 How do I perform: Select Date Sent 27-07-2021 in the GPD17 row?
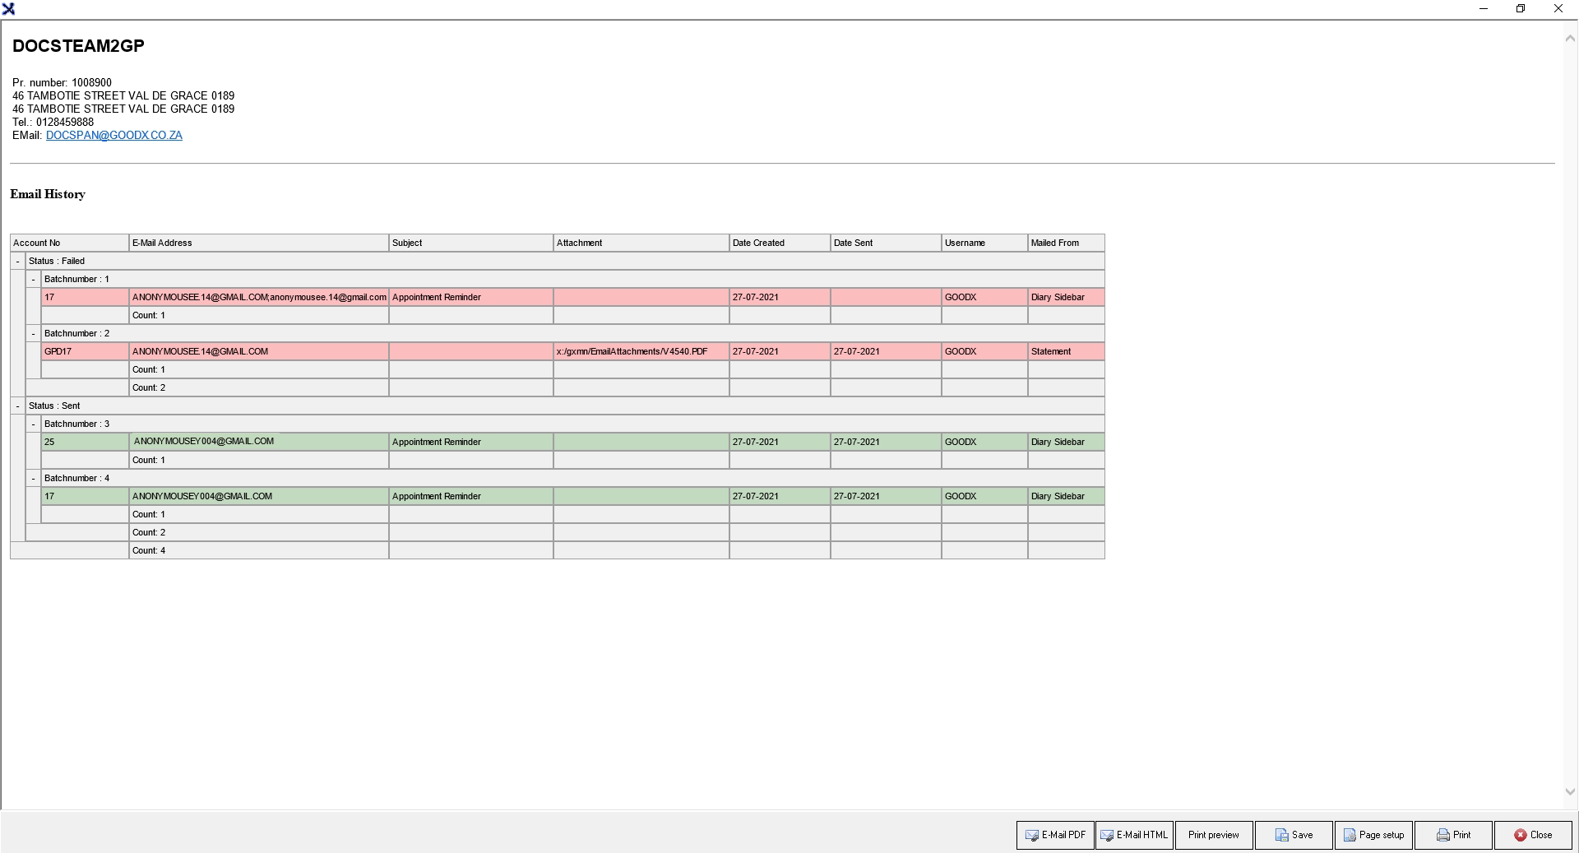click(886, 351)
